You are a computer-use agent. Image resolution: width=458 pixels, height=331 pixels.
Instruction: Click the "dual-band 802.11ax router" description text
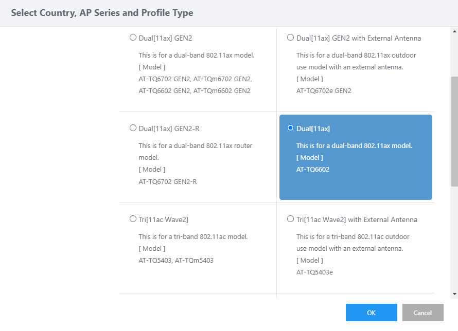point(196,145)
